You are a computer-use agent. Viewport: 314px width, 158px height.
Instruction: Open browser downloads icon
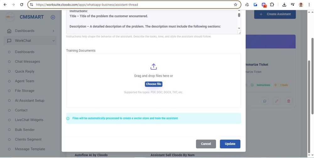tap(284, 5)
